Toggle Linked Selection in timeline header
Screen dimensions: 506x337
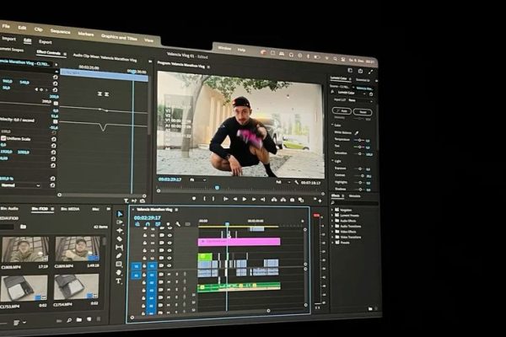pos(158,224)
